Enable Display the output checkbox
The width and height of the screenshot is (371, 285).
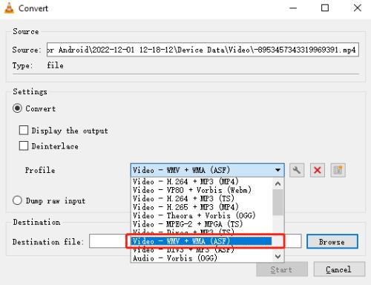point(24,130)
